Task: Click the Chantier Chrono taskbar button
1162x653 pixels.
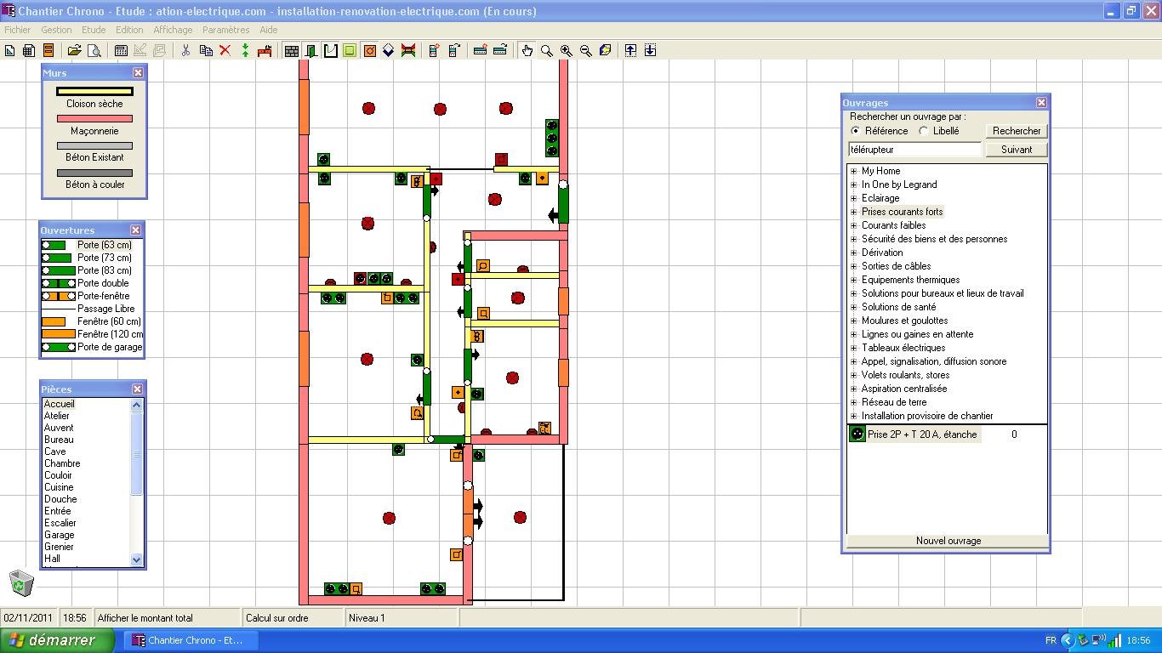Action: [189, 640]
